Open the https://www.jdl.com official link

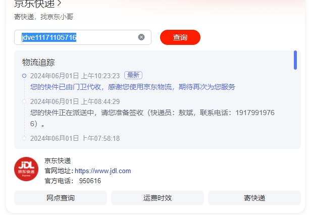[x=103, y=171]
